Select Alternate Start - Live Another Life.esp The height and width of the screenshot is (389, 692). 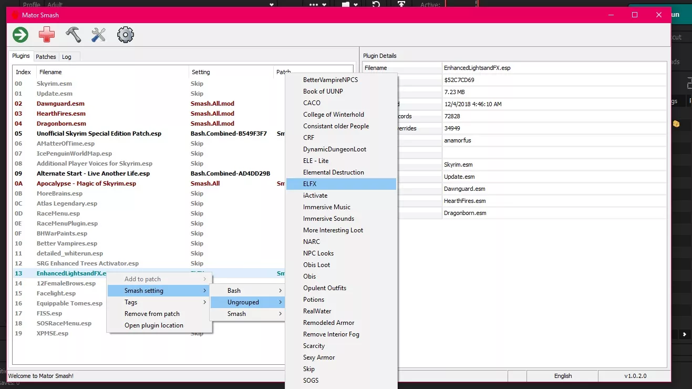[x=149, y=173]
